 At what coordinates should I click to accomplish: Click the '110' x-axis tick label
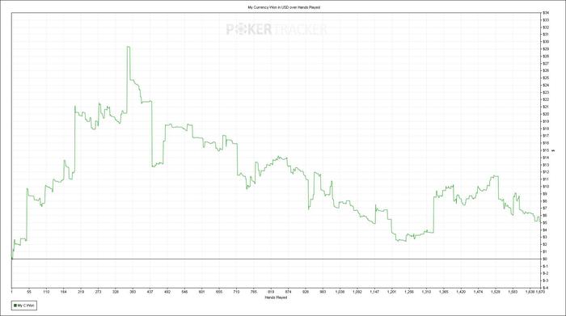[x=46, y=292]
